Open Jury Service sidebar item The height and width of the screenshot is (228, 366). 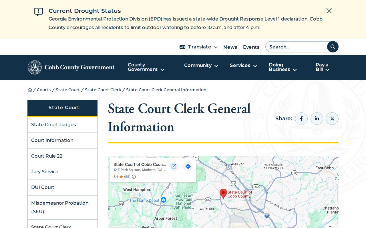(62, 172)
